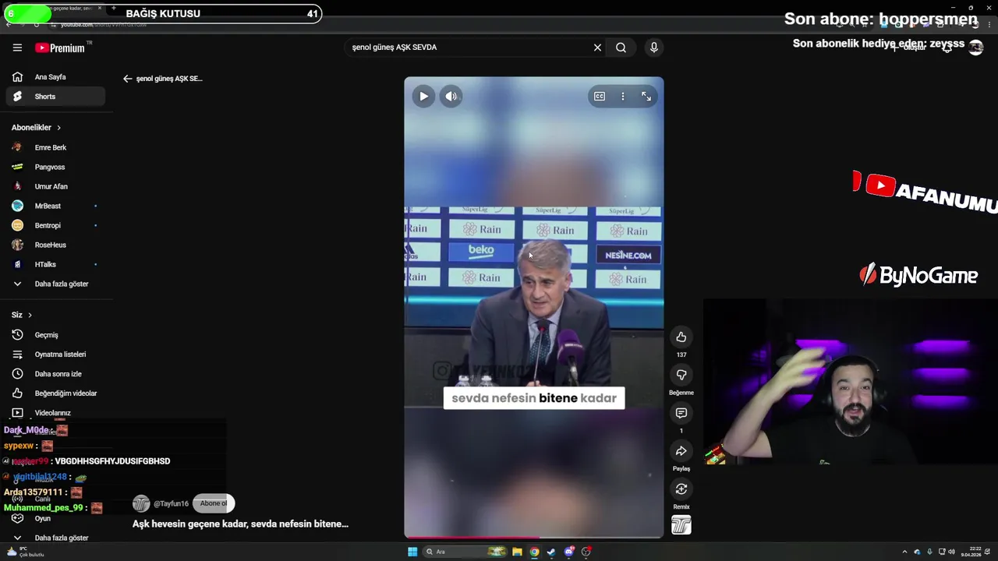Open Bentropi subscription channel
This screenshot has width=998, height=561.
[55, 225]
